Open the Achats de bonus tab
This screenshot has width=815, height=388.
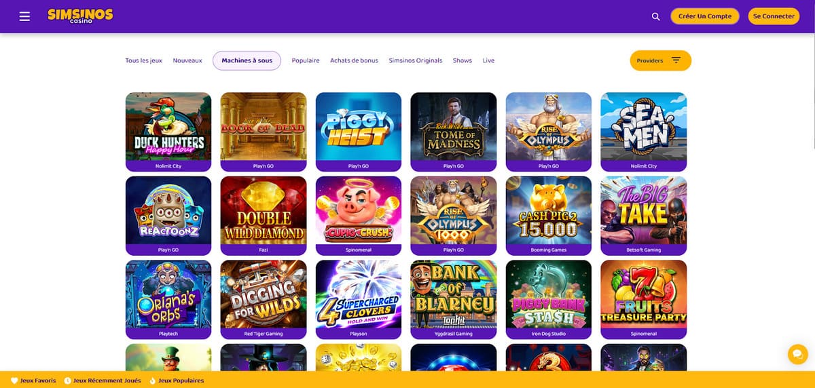point(354,60)
